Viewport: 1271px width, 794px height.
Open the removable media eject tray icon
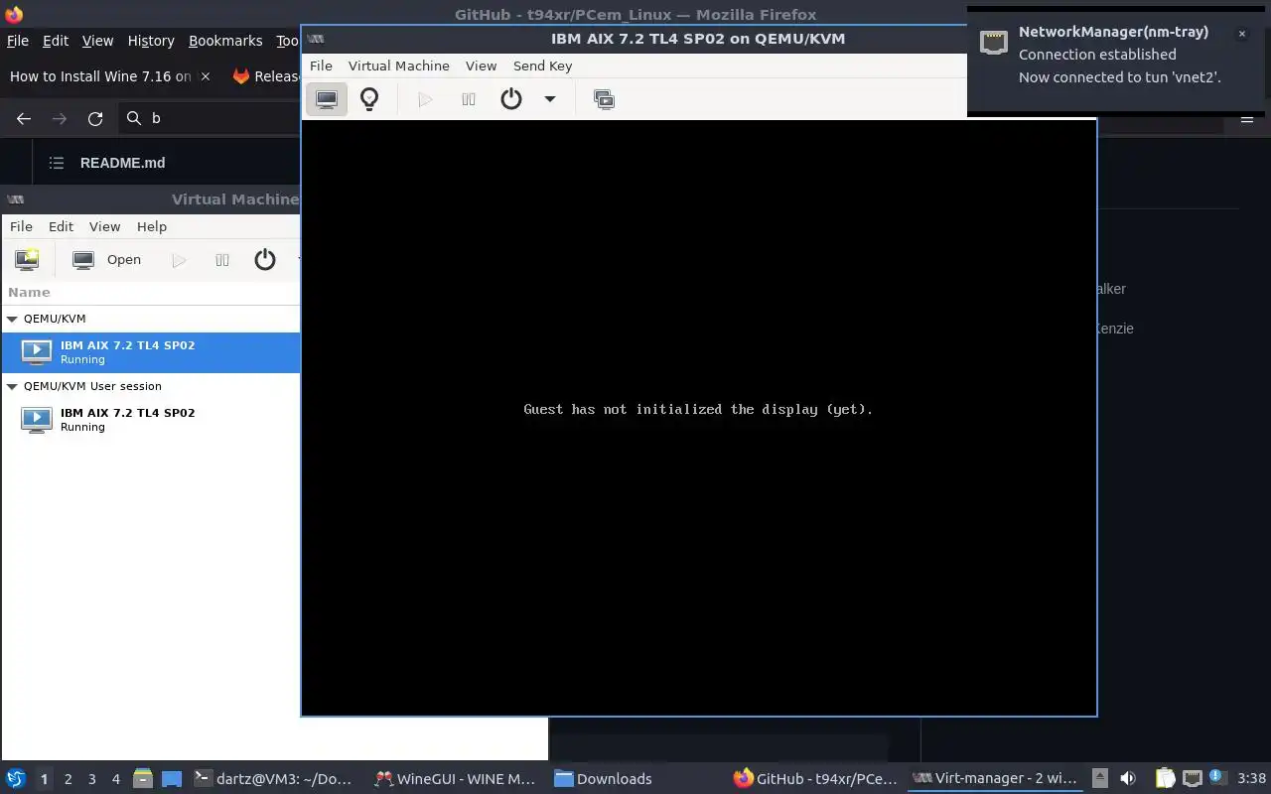[1099, 779]
